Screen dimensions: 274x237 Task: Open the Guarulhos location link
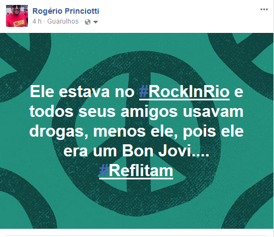click(63, 21)
